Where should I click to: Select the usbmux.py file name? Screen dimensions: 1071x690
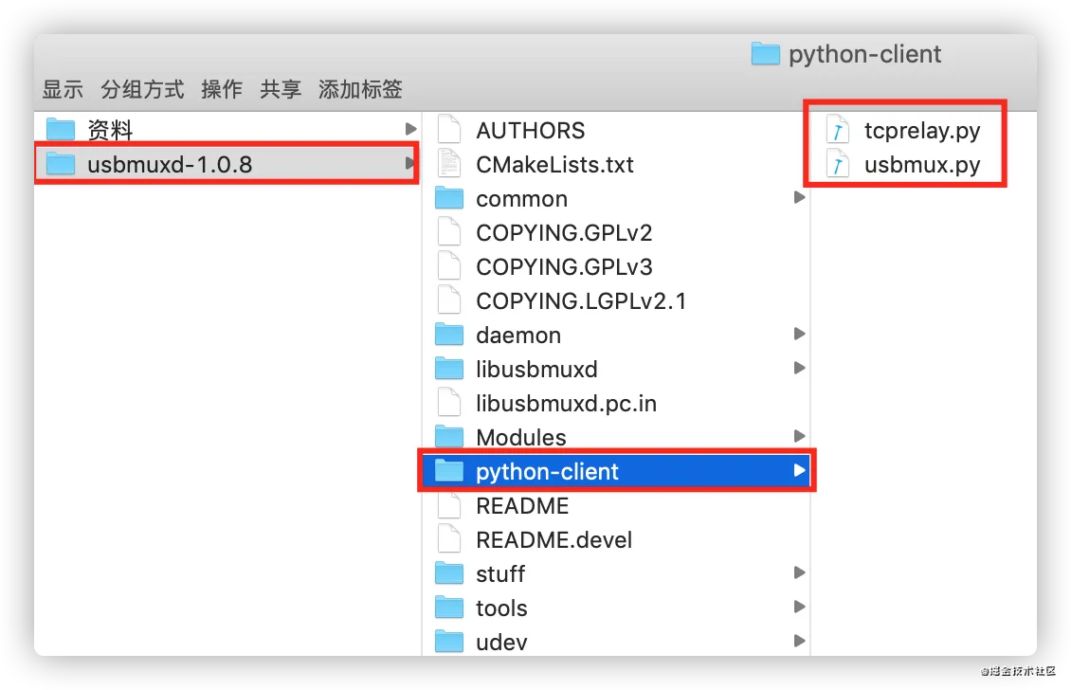pos(922,165)
